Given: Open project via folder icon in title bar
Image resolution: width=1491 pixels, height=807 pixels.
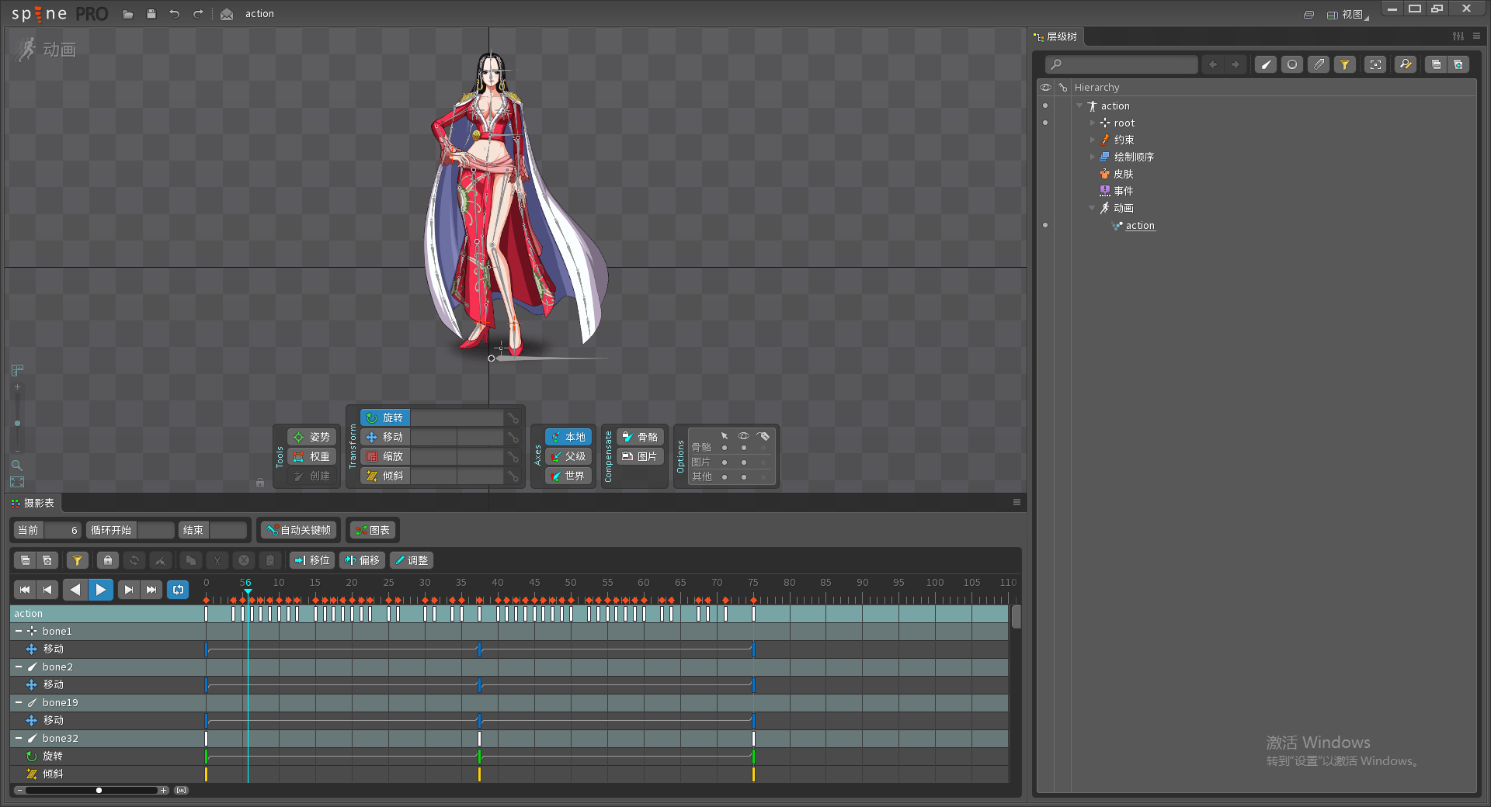Looking at the screenshot, I should (x=128, y=14).
